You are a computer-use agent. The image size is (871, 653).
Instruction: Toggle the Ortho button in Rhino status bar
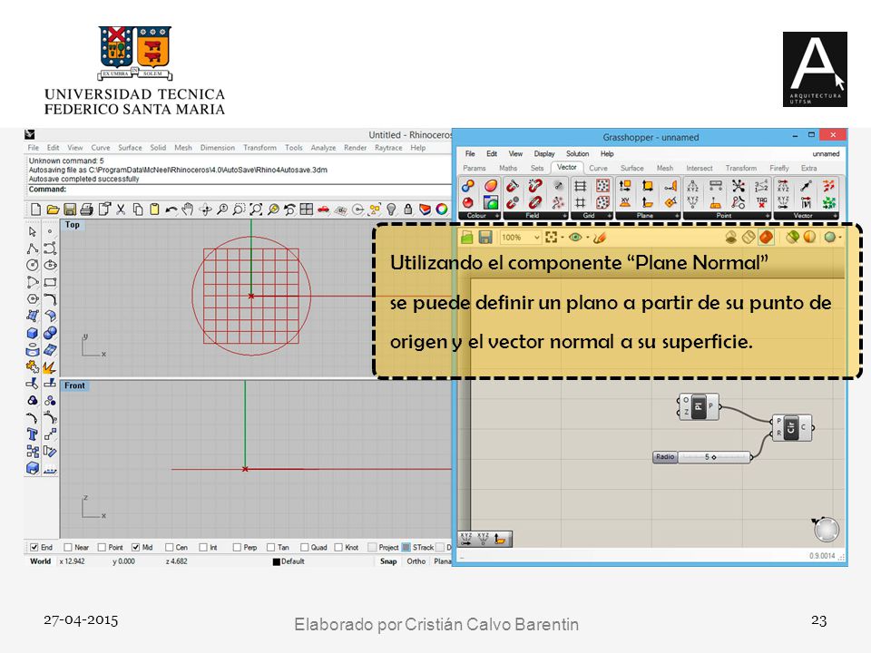(x=416, y=561)
